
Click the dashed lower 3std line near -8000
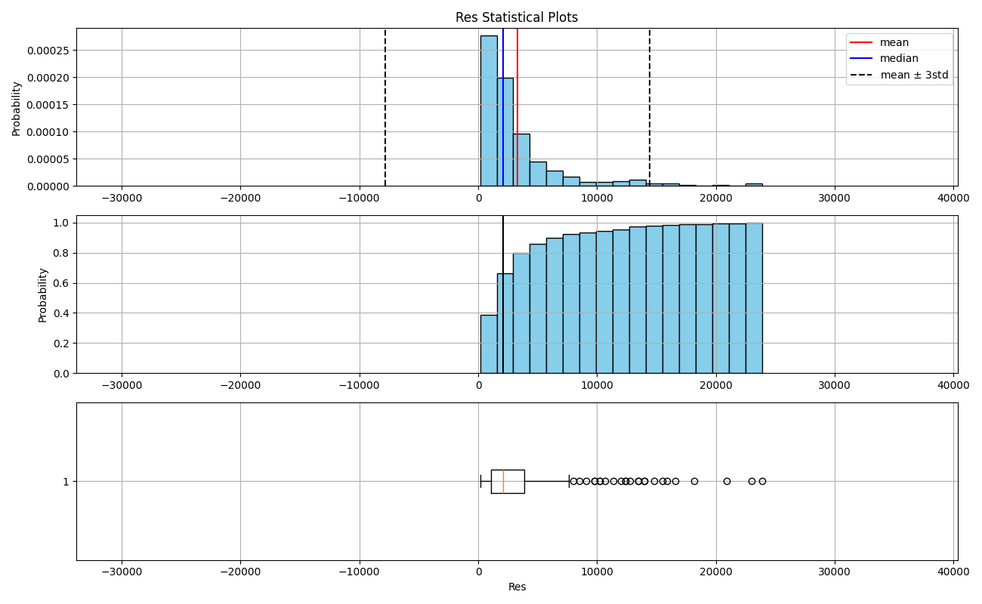pos(385,107)
